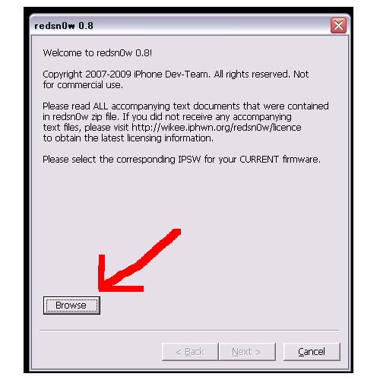This screenshot has width=380, height=380.
Task: Click the 'Please read ALL accompanying' line
Action: tap(185, 106)
